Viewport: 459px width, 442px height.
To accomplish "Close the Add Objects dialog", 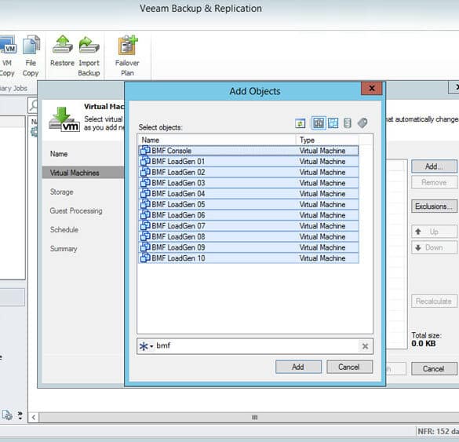I will (x=371, y=88).
